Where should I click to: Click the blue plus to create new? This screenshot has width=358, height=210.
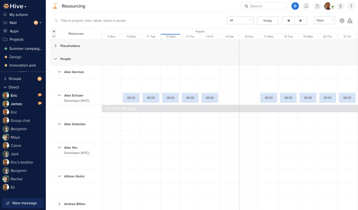[x=295, y=6]
